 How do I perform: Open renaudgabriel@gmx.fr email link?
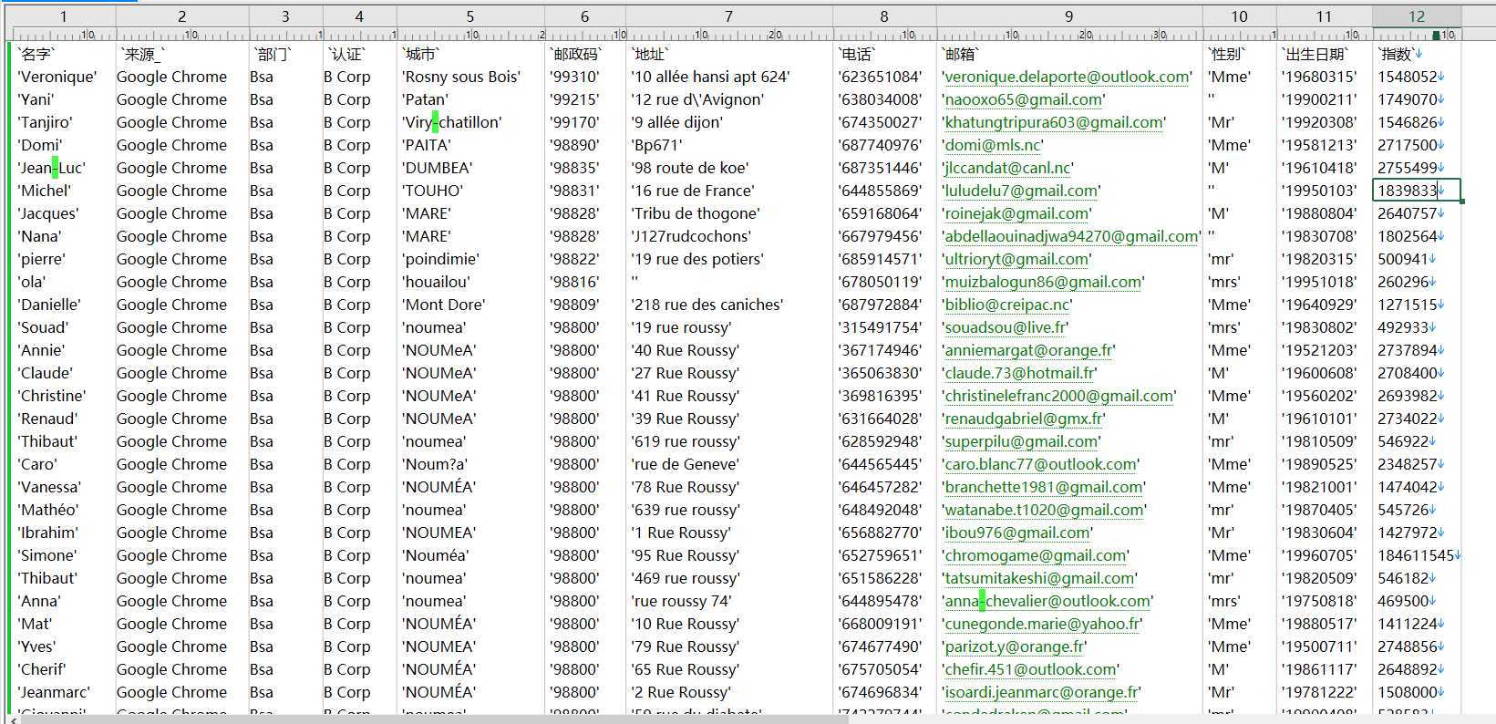tap(1025, 419)
